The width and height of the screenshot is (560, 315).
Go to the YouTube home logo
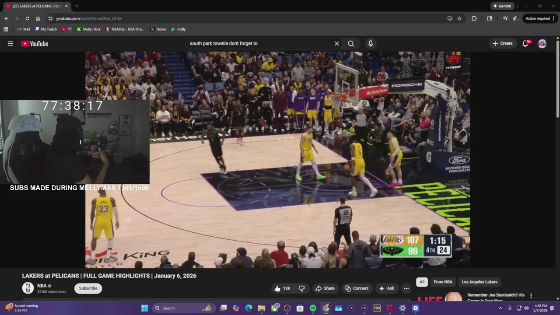(35, 43)
